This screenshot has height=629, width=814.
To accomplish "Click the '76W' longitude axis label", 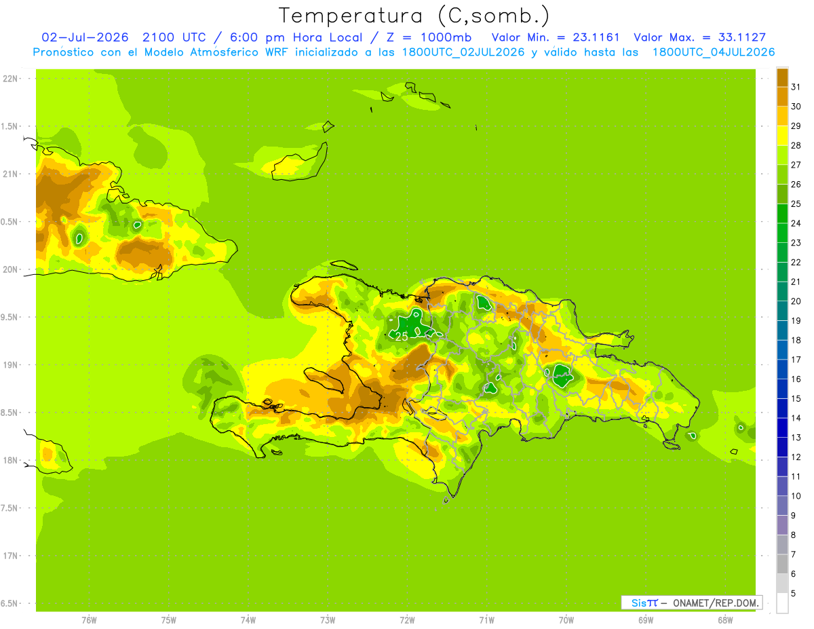I will (89, 620).
